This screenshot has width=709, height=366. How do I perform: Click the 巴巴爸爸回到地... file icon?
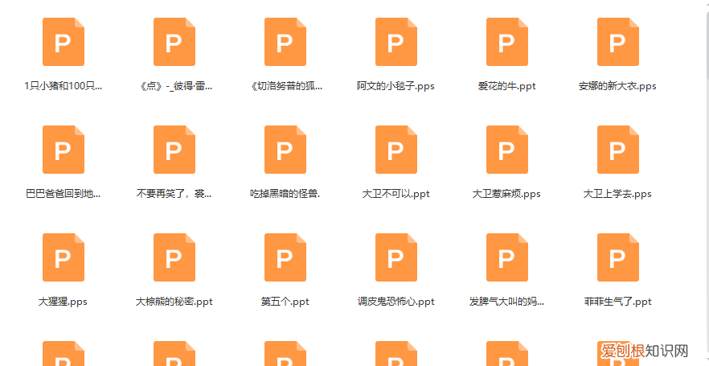pyautogui.click(x=64, y=150)
